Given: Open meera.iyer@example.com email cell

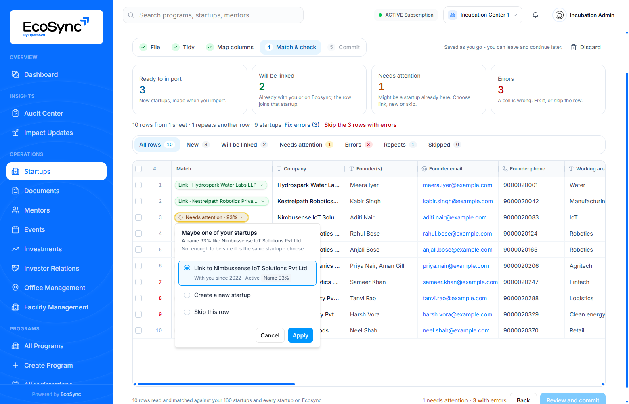Looking at the screenshot, I should click(457, 185).
